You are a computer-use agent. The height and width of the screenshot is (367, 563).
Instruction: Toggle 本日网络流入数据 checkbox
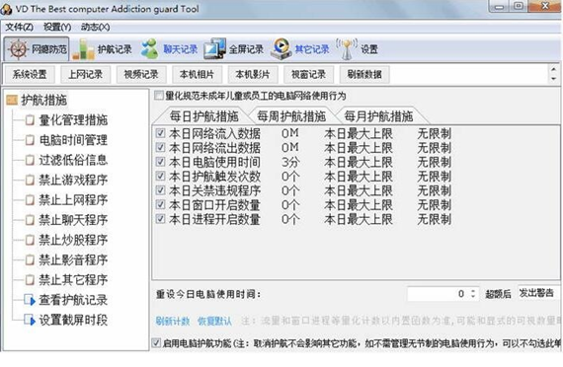pos(160,133)
